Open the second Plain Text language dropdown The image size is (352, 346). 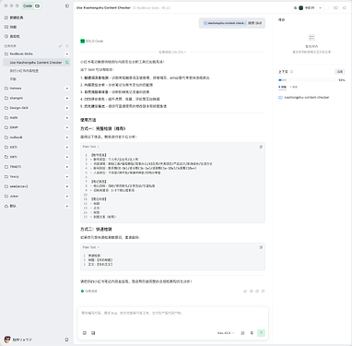[91, 247]
